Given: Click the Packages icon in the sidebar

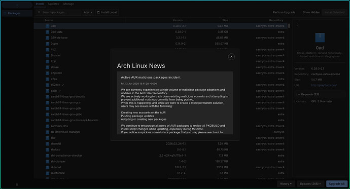Looking at the screenshot, I should click(5, 13).
